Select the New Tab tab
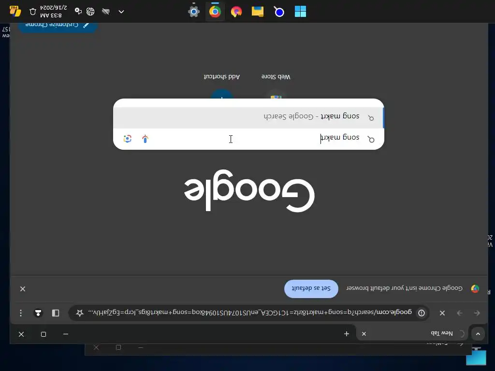This screenshot has width=495, height=371. 412,333
